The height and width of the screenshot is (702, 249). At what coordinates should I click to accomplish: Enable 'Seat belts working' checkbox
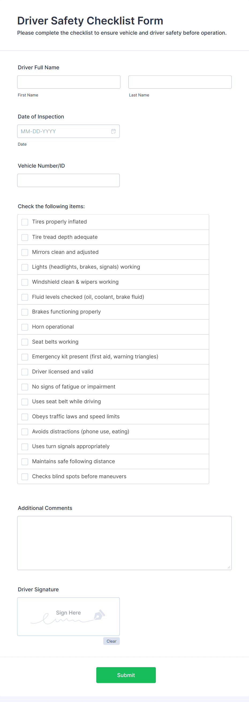tap(24, 342)
